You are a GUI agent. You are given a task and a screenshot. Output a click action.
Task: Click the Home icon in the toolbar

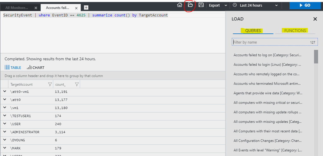(x=179, y=5)
